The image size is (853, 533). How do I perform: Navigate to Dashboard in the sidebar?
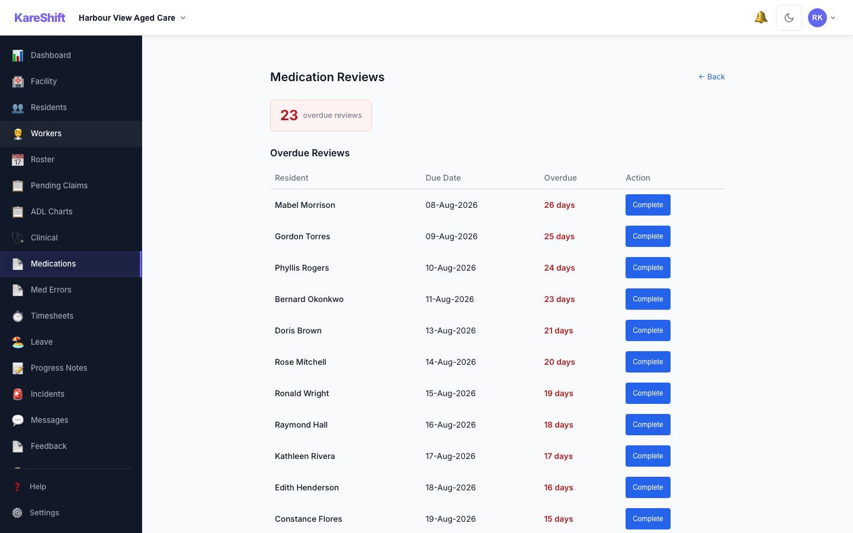pos(71,55)
